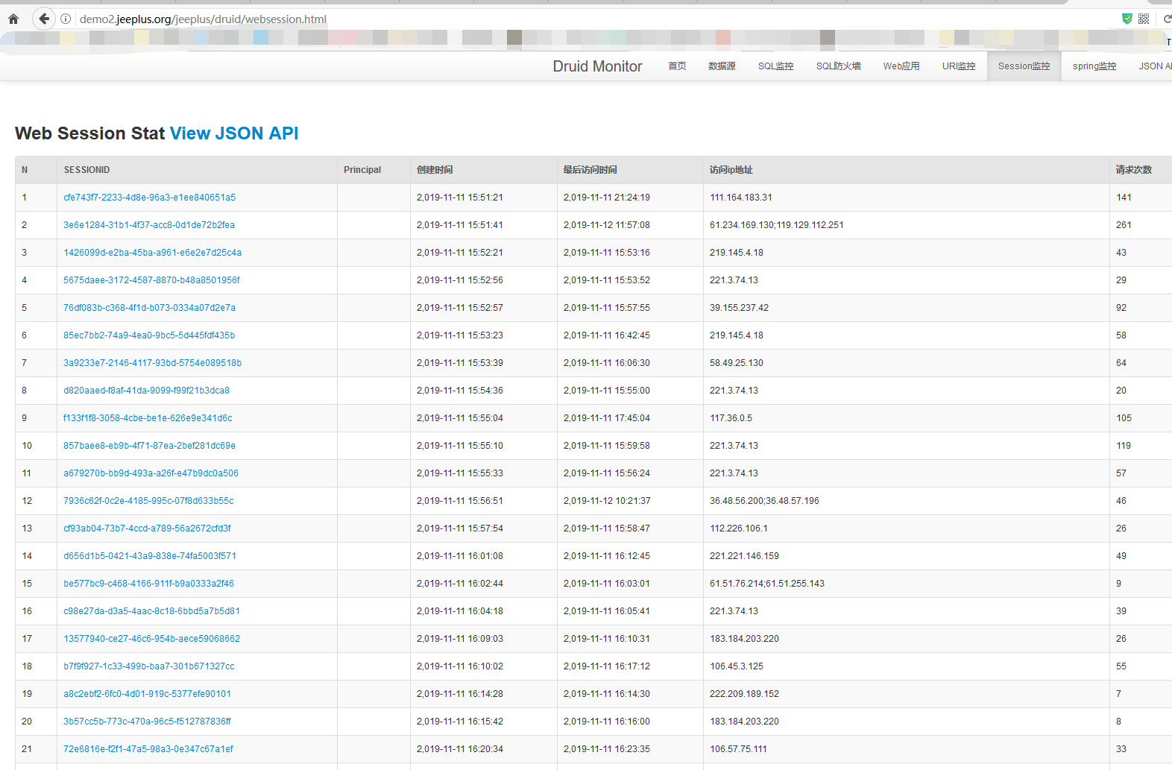
Task: Open session d820aaed-f8af-41da-9099-f99f21b3dca8
Action: click(x=146, y=391)
